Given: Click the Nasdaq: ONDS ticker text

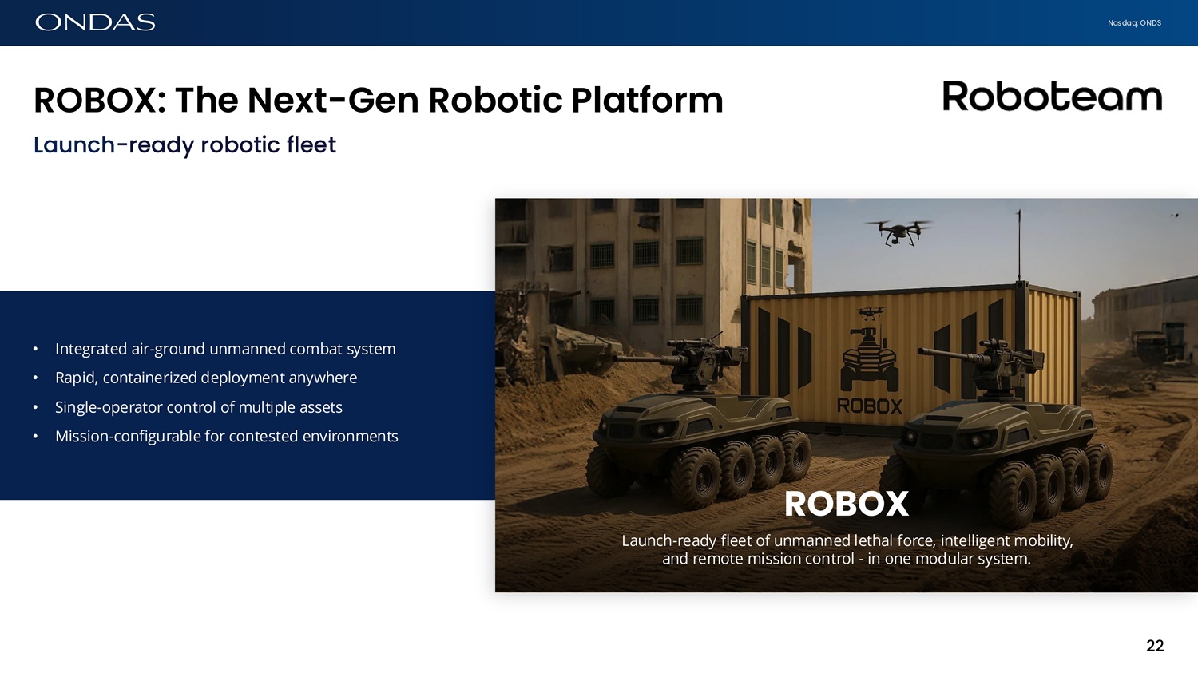Looking at the screenshot, I should click(x=1134, y=23).
